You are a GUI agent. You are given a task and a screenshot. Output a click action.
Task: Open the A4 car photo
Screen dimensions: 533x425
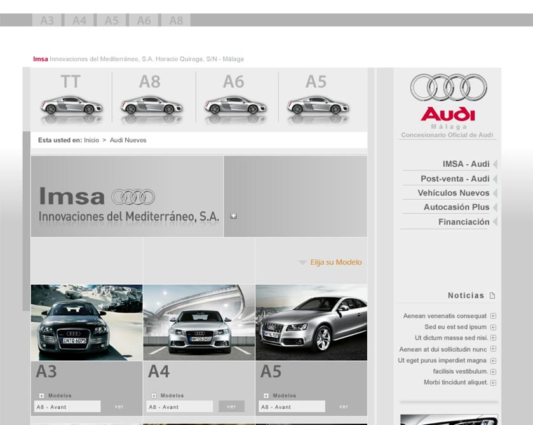[199, 322]
